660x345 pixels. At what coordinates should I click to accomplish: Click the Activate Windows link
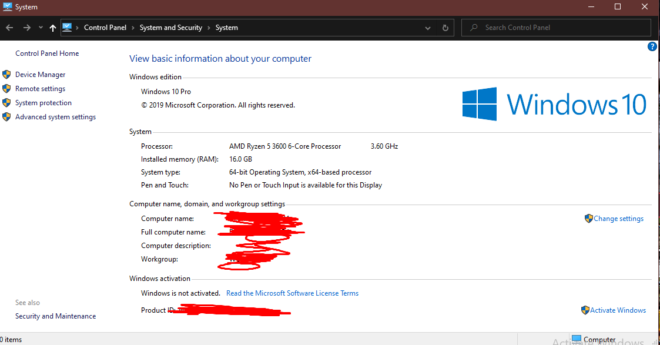618,310
